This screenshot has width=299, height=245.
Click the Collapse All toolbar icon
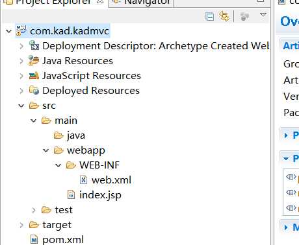(209, 17)
